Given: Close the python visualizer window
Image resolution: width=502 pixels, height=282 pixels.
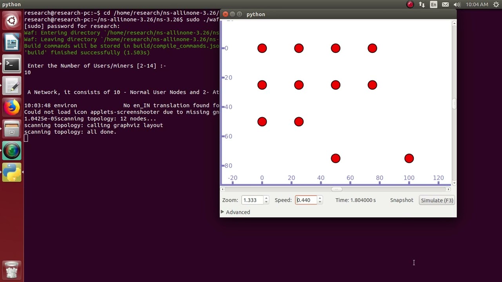Looking at the screenshot, I should tap(226, 14).
